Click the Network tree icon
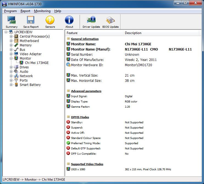 tap(16, 76)
